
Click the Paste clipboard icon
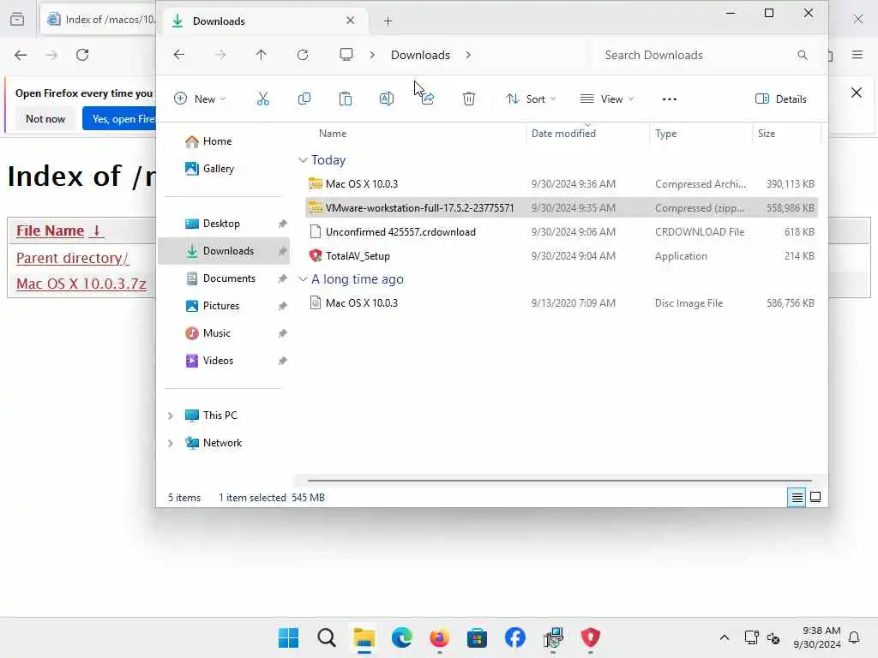pyautogui.click(x=346, y=99)
